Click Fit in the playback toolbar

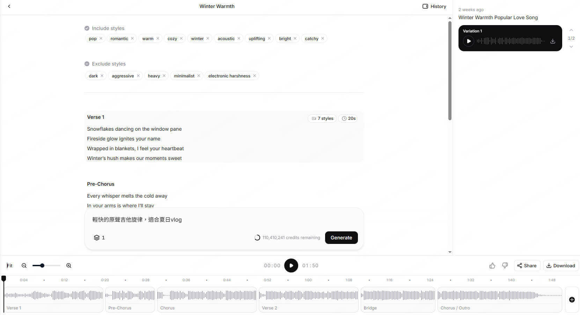click(x=9, y=265)
